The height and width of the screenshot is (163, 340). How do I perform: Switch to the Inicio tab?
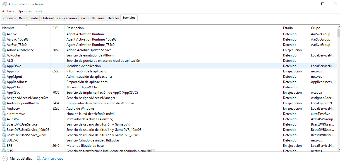84,18
